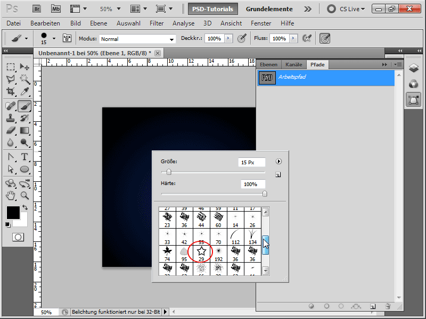
Task: Select the Arbeitspfad path row
Action: [326, 78]
